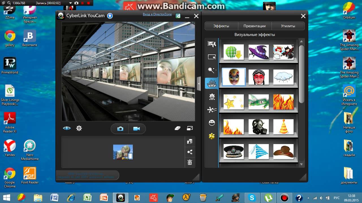
Task: Switch input language via РУС indicator
Action: click(337, 198)
